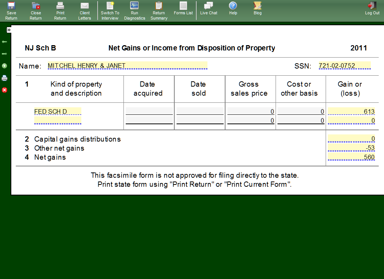Image resolution: width=384 pixels, height=279 pixels.
Task: Click the green plus add-form icon
Action: (5, 66)
